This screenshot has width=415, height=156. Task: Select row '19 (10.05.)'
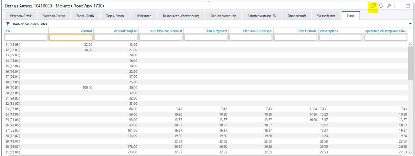[x=206, y=87]
